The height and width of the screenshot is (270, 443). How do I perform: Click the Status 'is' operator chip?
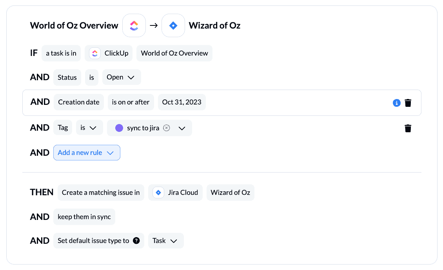91,77
